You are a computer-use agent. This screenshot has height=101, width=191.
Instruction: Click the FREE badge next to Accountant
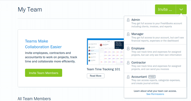152,77
